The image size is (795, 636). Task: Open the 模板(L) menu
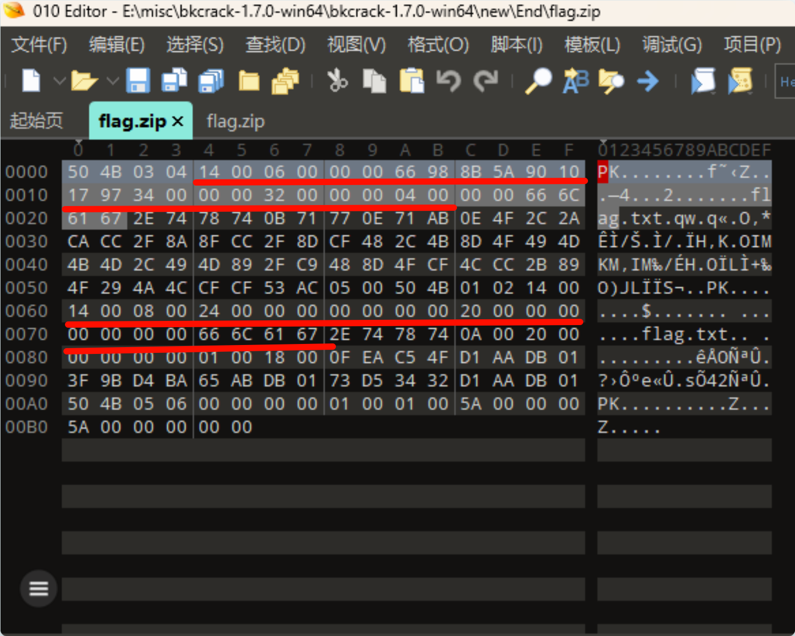[x=592, y=45]
